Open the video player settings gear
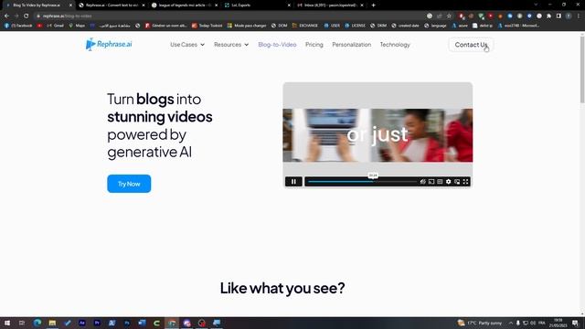The image size is (585, 329). (x=449, y=182)
